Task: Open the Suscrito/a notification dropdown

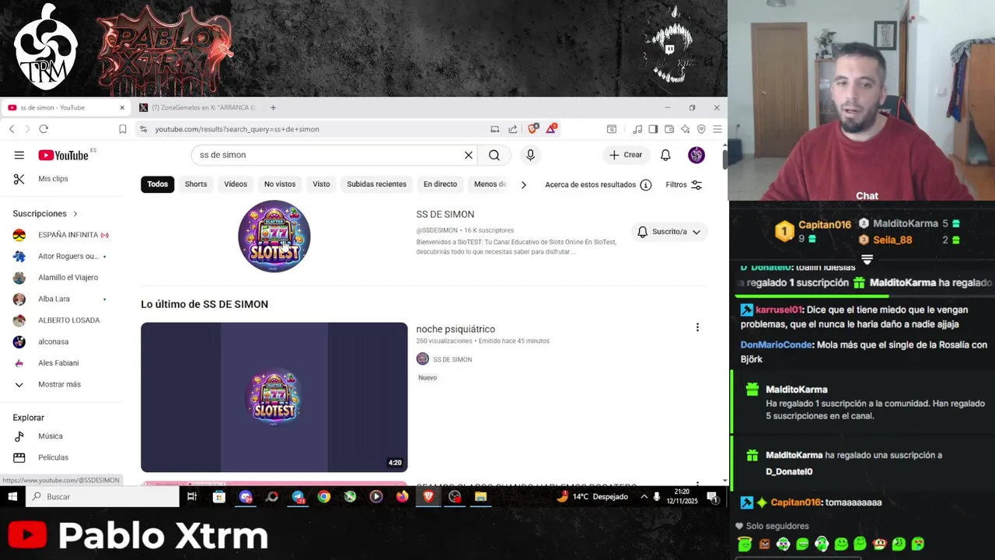Action: click(x=669, y=232)
